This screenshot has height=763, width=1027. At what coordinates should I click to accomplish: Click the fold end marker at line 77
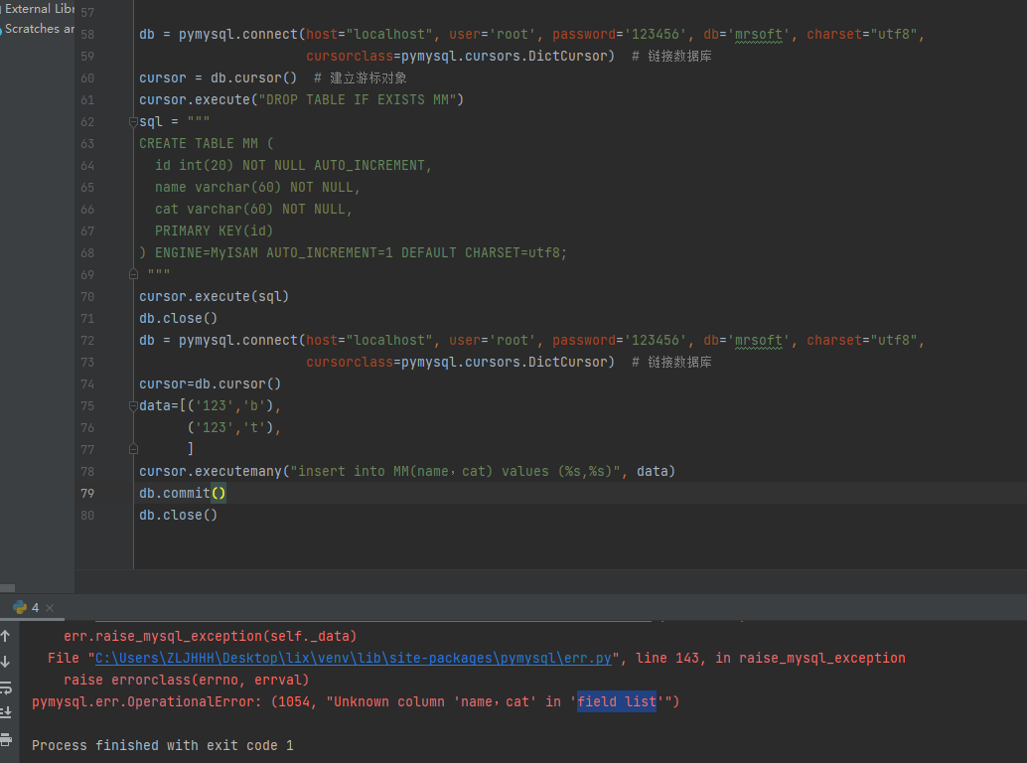(x=133, y=450)
